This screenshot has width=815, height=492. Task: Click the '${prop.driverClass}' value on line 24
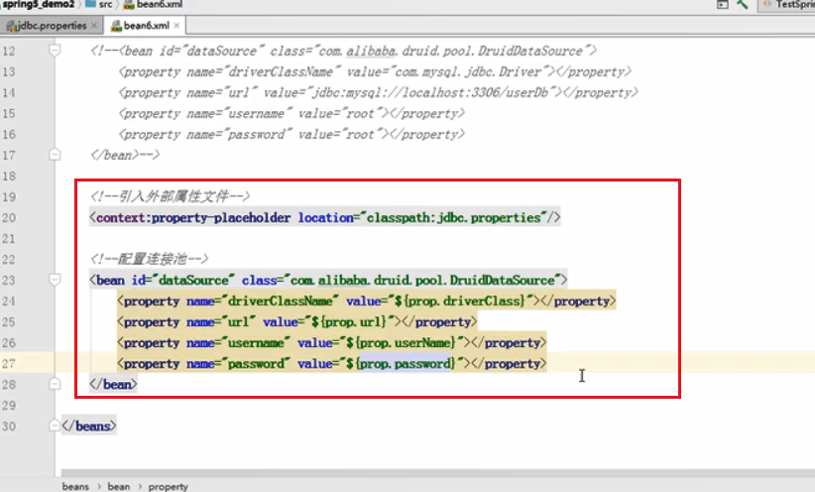pos(460,301)
